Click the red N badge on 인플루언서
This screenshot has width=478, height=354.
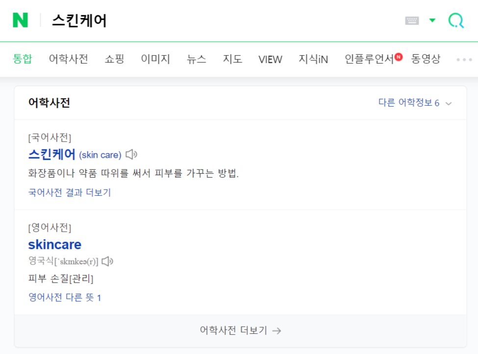[398, 58]
